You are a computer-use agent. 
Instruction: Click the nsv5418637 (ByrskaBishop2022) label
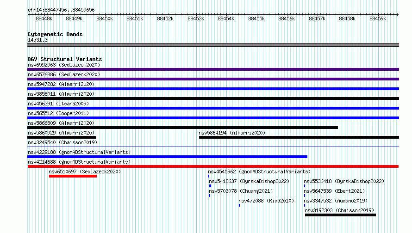pos(249,181)
